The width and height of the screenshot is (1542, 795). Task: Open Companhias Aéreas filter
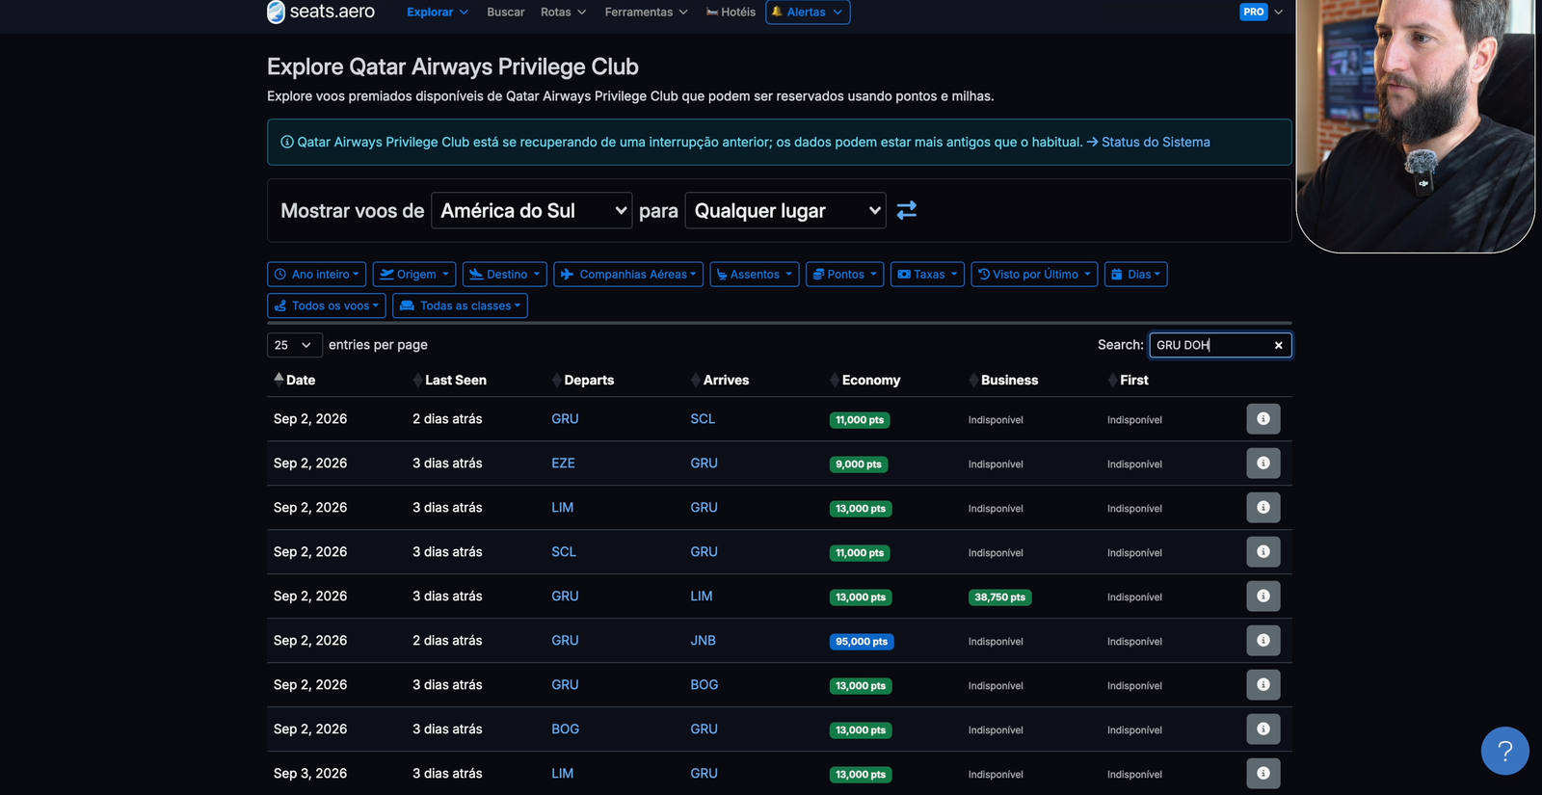pos(628,275)
